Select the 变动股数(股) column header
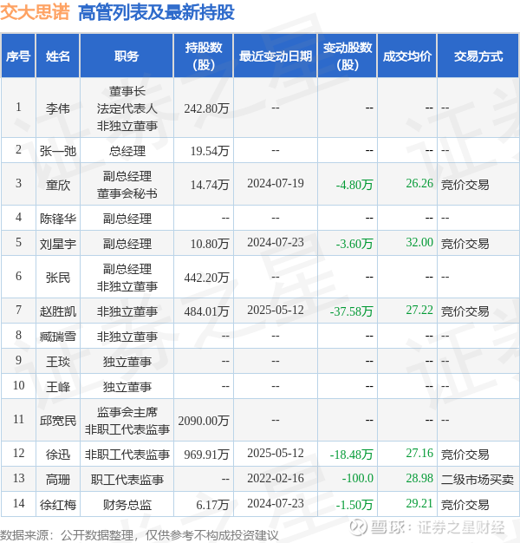Screen dimensions: 520x543 [x=348, y=56]
